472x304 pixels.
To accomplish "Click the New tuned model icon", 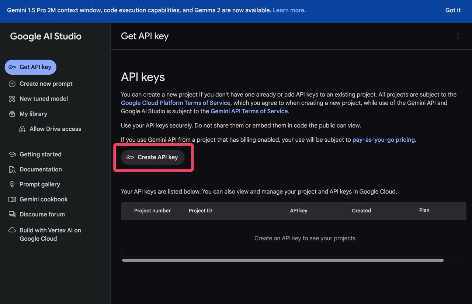I will (12, 99).
